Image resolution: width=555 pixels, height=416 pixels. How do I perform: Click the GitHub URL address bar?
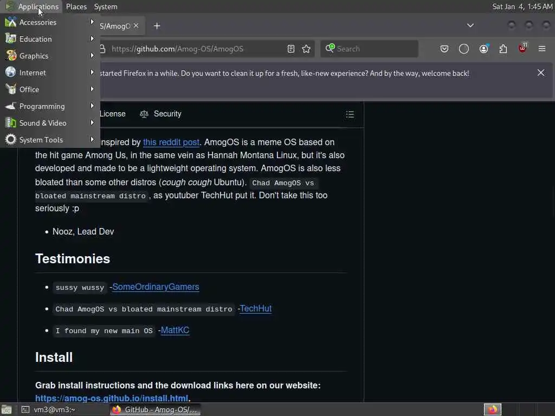[x=177, y=49]
